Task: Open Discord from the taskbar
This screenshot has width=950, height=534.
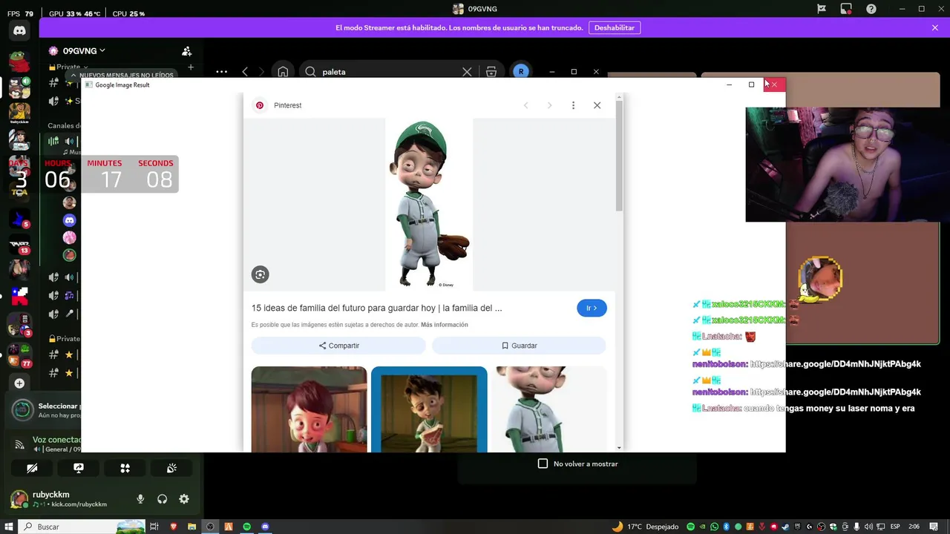Action: tap(265, 527)
